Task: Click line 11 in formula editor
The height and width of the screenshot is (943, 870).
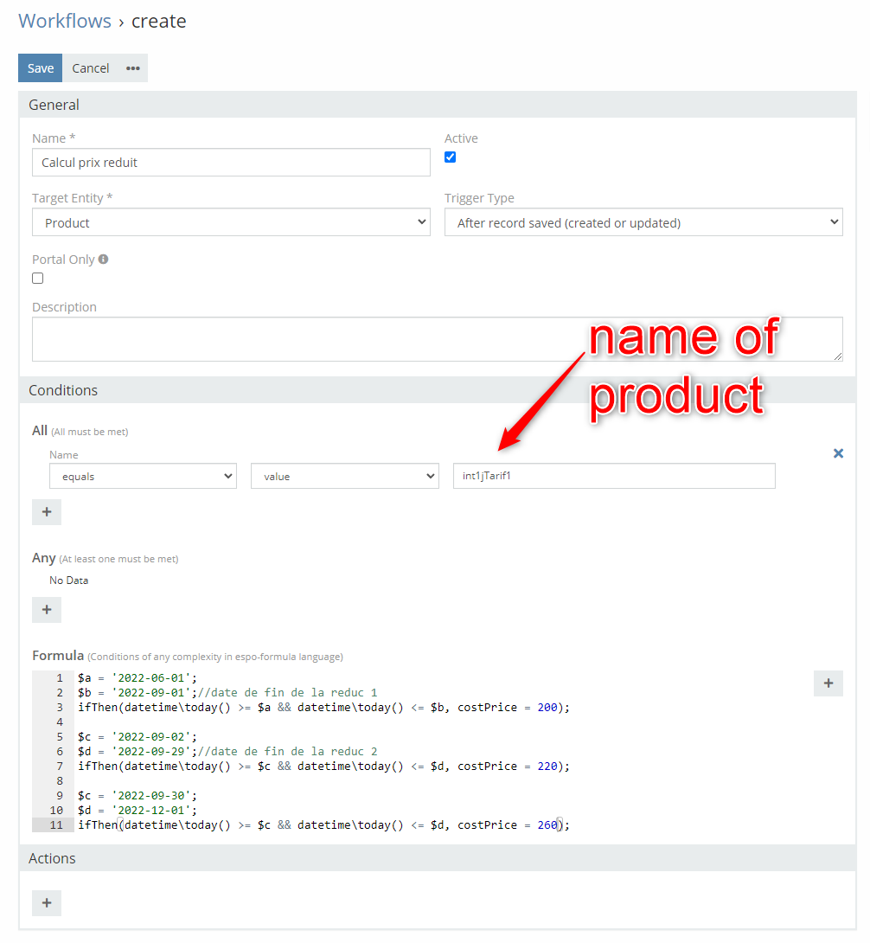Action: pyautogui.click(x=346, y=825)
